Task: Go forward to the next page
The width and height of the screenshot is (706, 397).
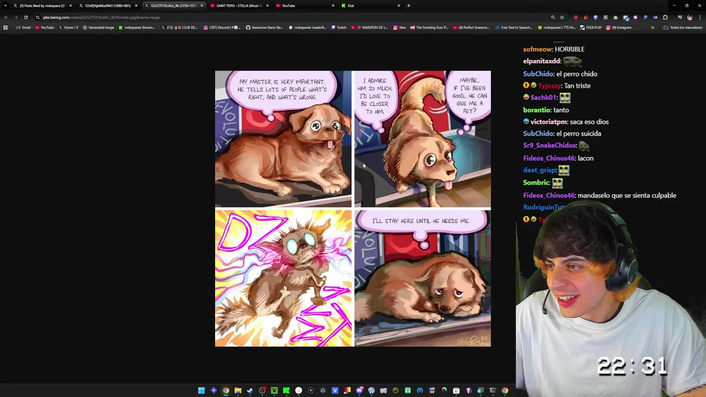Action: tap(15, 17)
